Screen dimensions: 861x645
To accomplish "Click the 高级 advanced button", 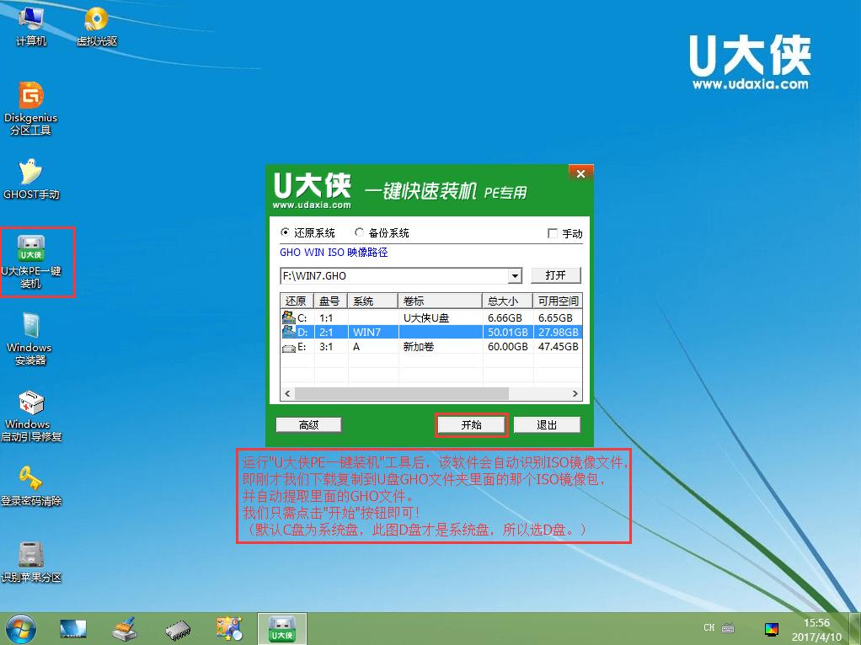I will click(x=308, y=425).
